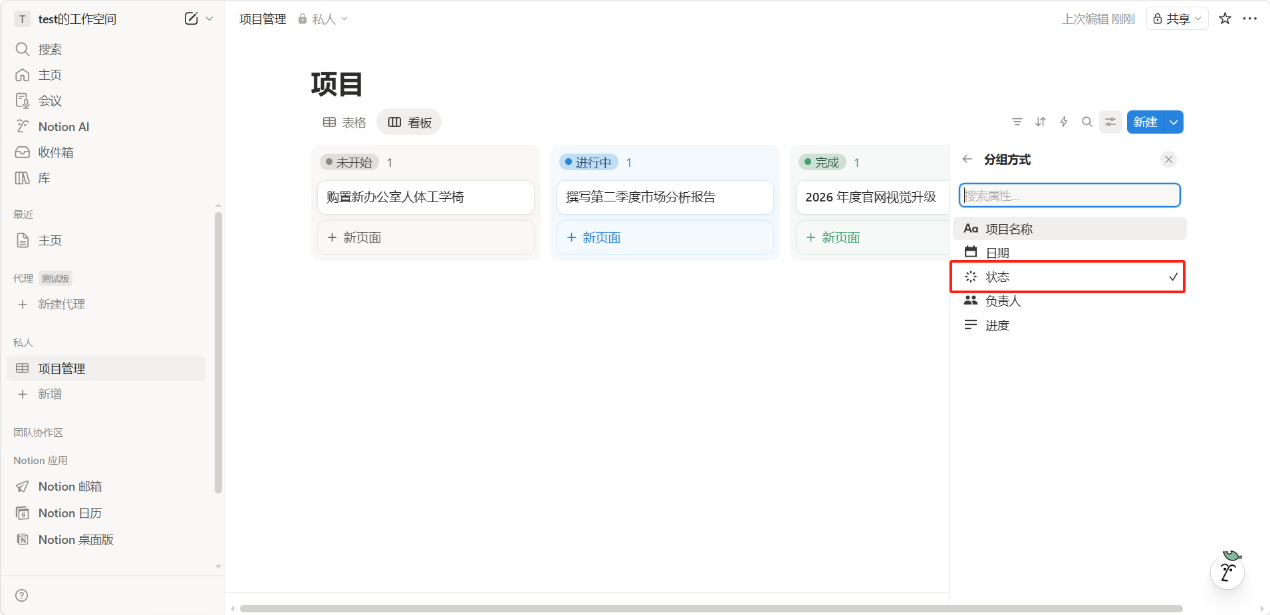Click the 搜索属性 search input field

pyautogui.click(x=1069, y=195)
